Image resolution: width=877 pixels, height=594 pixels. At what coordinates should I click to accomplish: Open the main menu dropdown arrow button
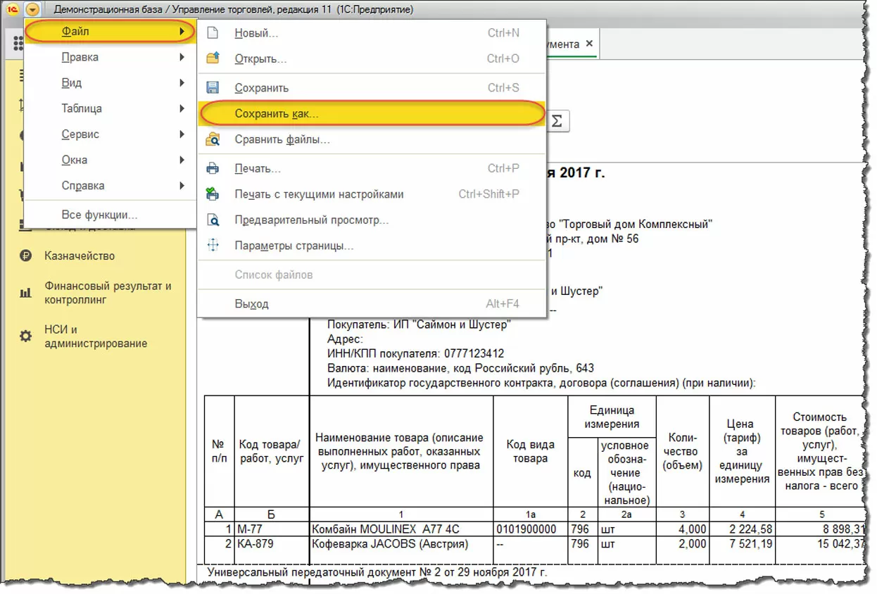pos(33,10)
